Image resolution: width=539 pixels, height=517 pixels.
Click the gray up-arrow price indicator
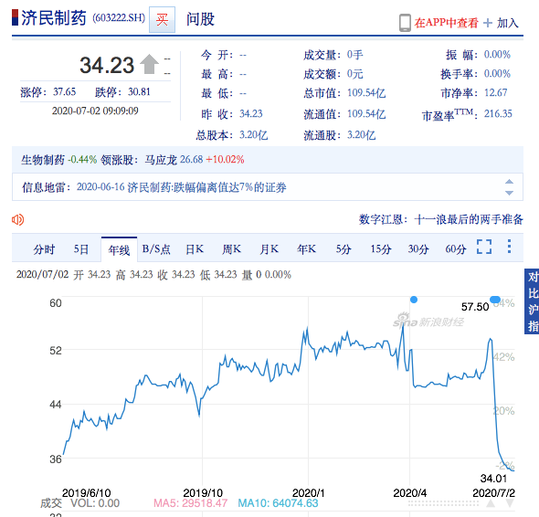149,64
